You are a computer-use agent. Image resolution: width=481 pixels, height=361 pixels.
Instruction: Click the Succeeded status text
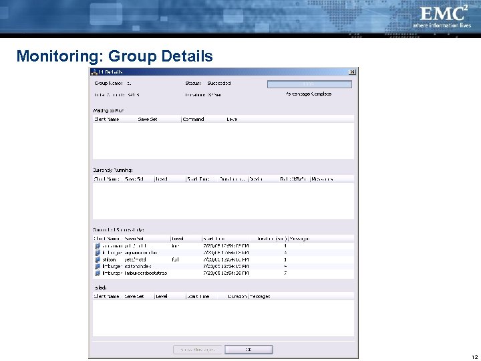point(219,83)
